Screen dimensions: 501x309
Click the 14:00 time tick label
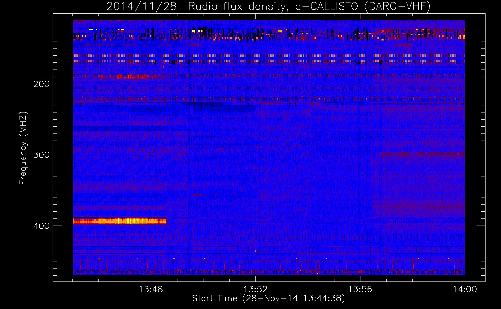click(x=465, y=290)
